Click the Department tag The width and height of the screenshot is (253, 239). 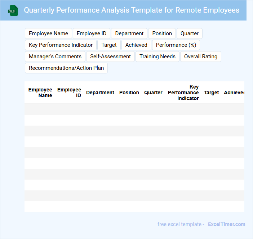(x=129, y=33)
